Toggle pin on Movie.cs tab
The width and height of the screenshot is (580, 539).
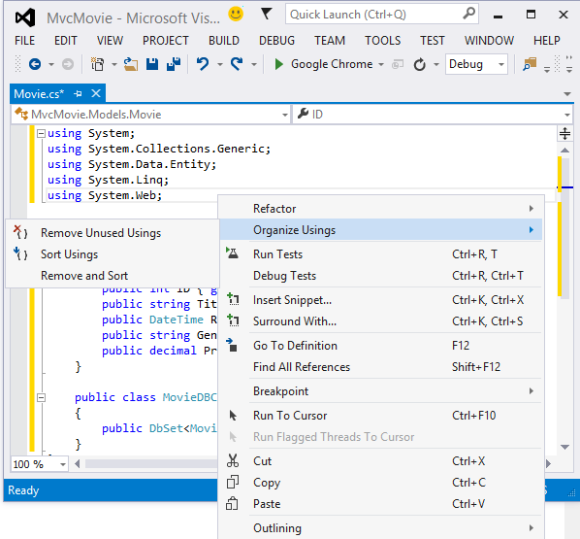(78, 94)
